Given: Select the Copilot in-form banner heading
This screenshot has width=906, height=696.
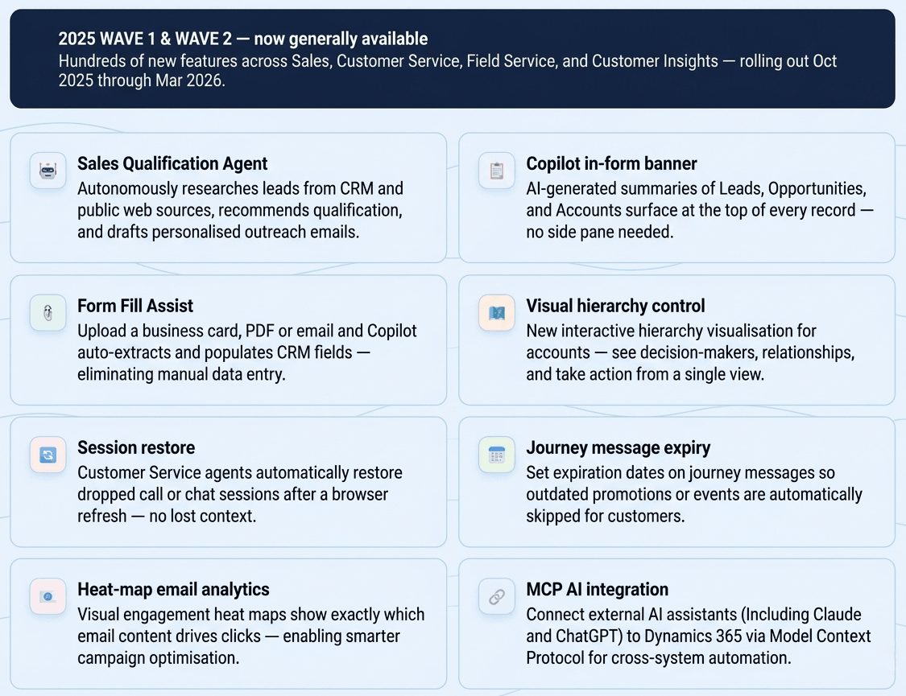Looking at the screenshot, I should [611, 163].
